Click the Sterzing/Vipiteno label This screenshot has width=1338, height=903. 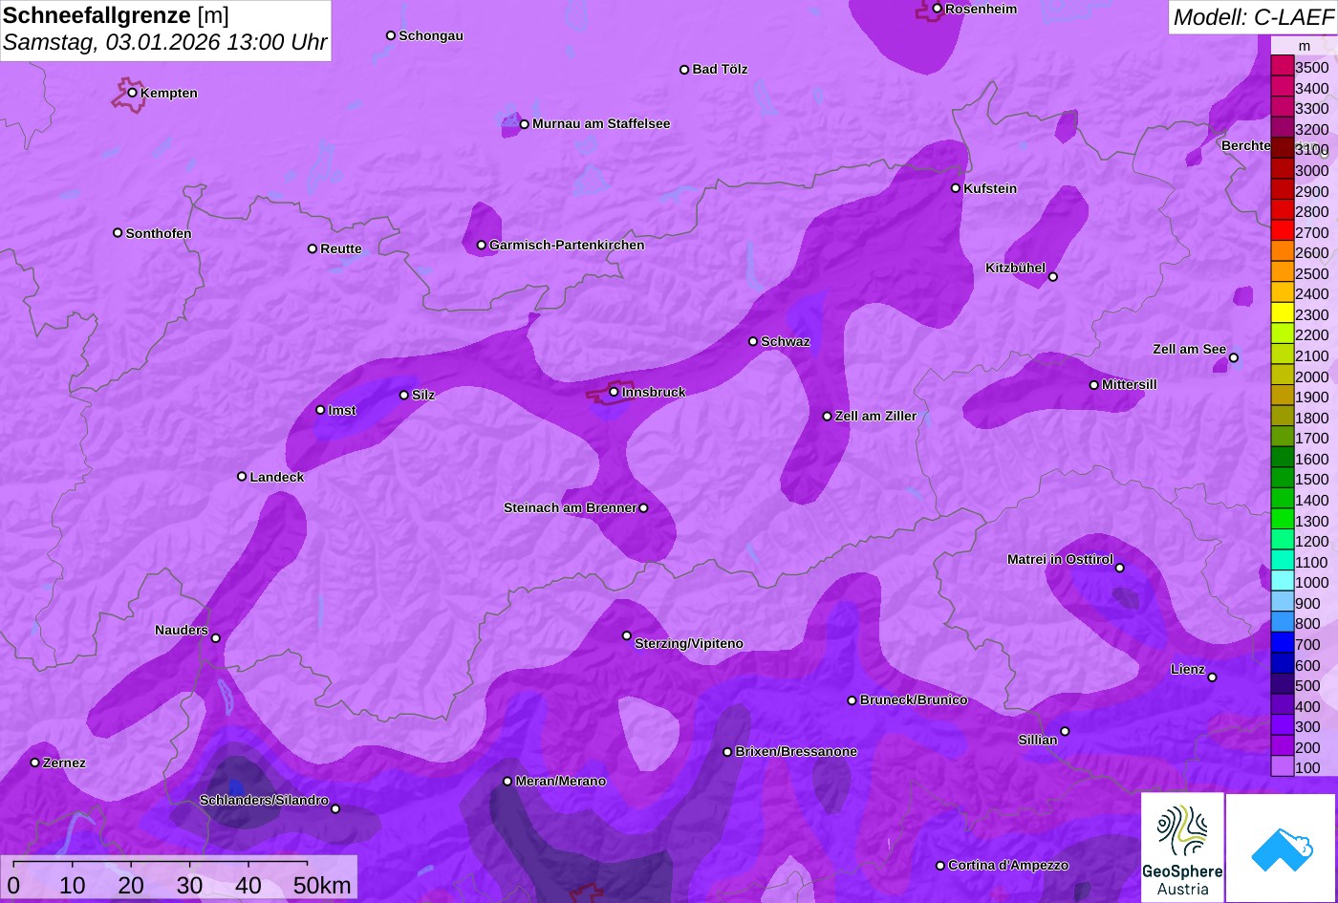tap(688, 644)
